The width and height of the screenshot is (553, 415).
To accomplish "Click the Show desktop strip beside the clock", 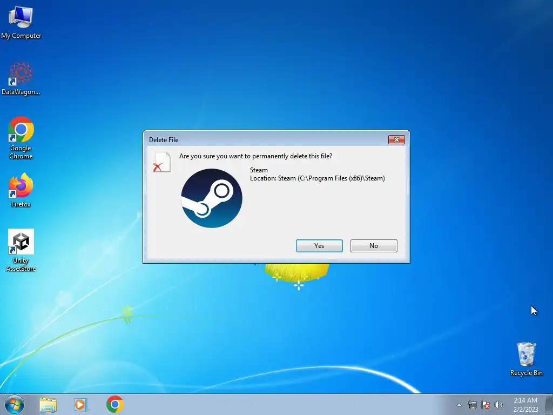I will click(549, 405).
